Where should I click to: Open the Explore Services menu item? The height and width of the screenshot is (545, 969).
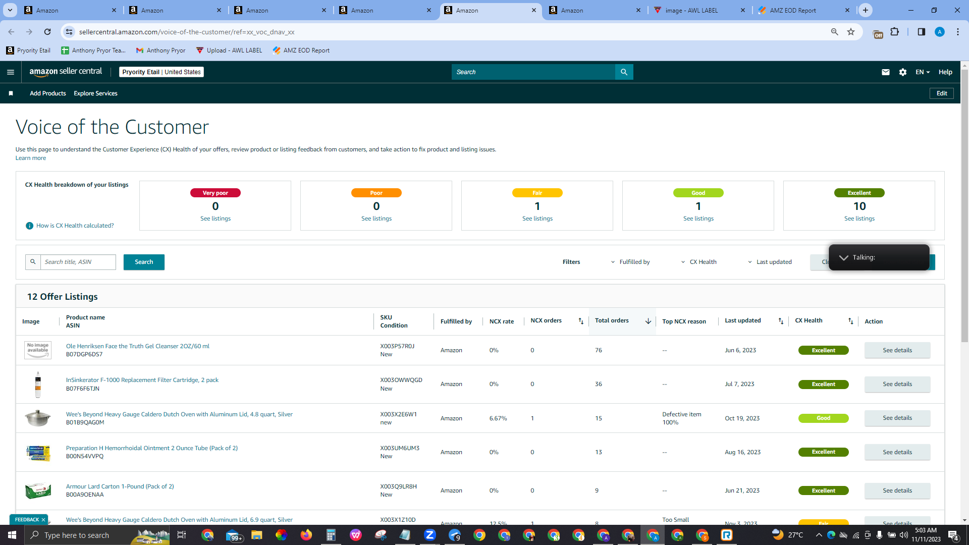pyautogui.click(x=95, y=93)
